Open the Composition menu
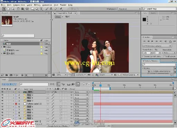 click(x=19, y=5)
